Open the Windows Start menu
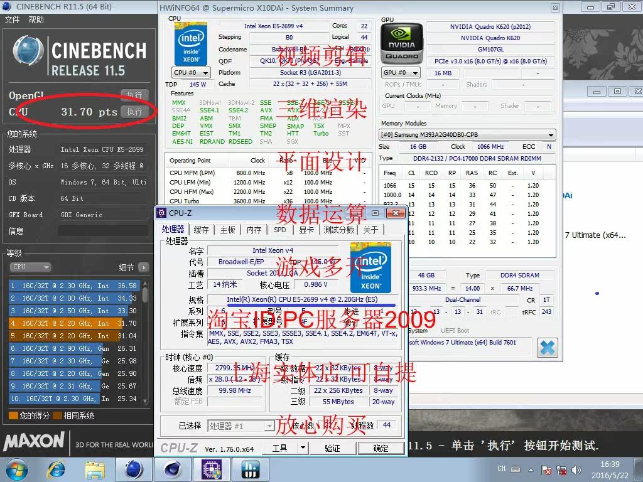Viewport: 643px width, 482px height. (16, 469)
